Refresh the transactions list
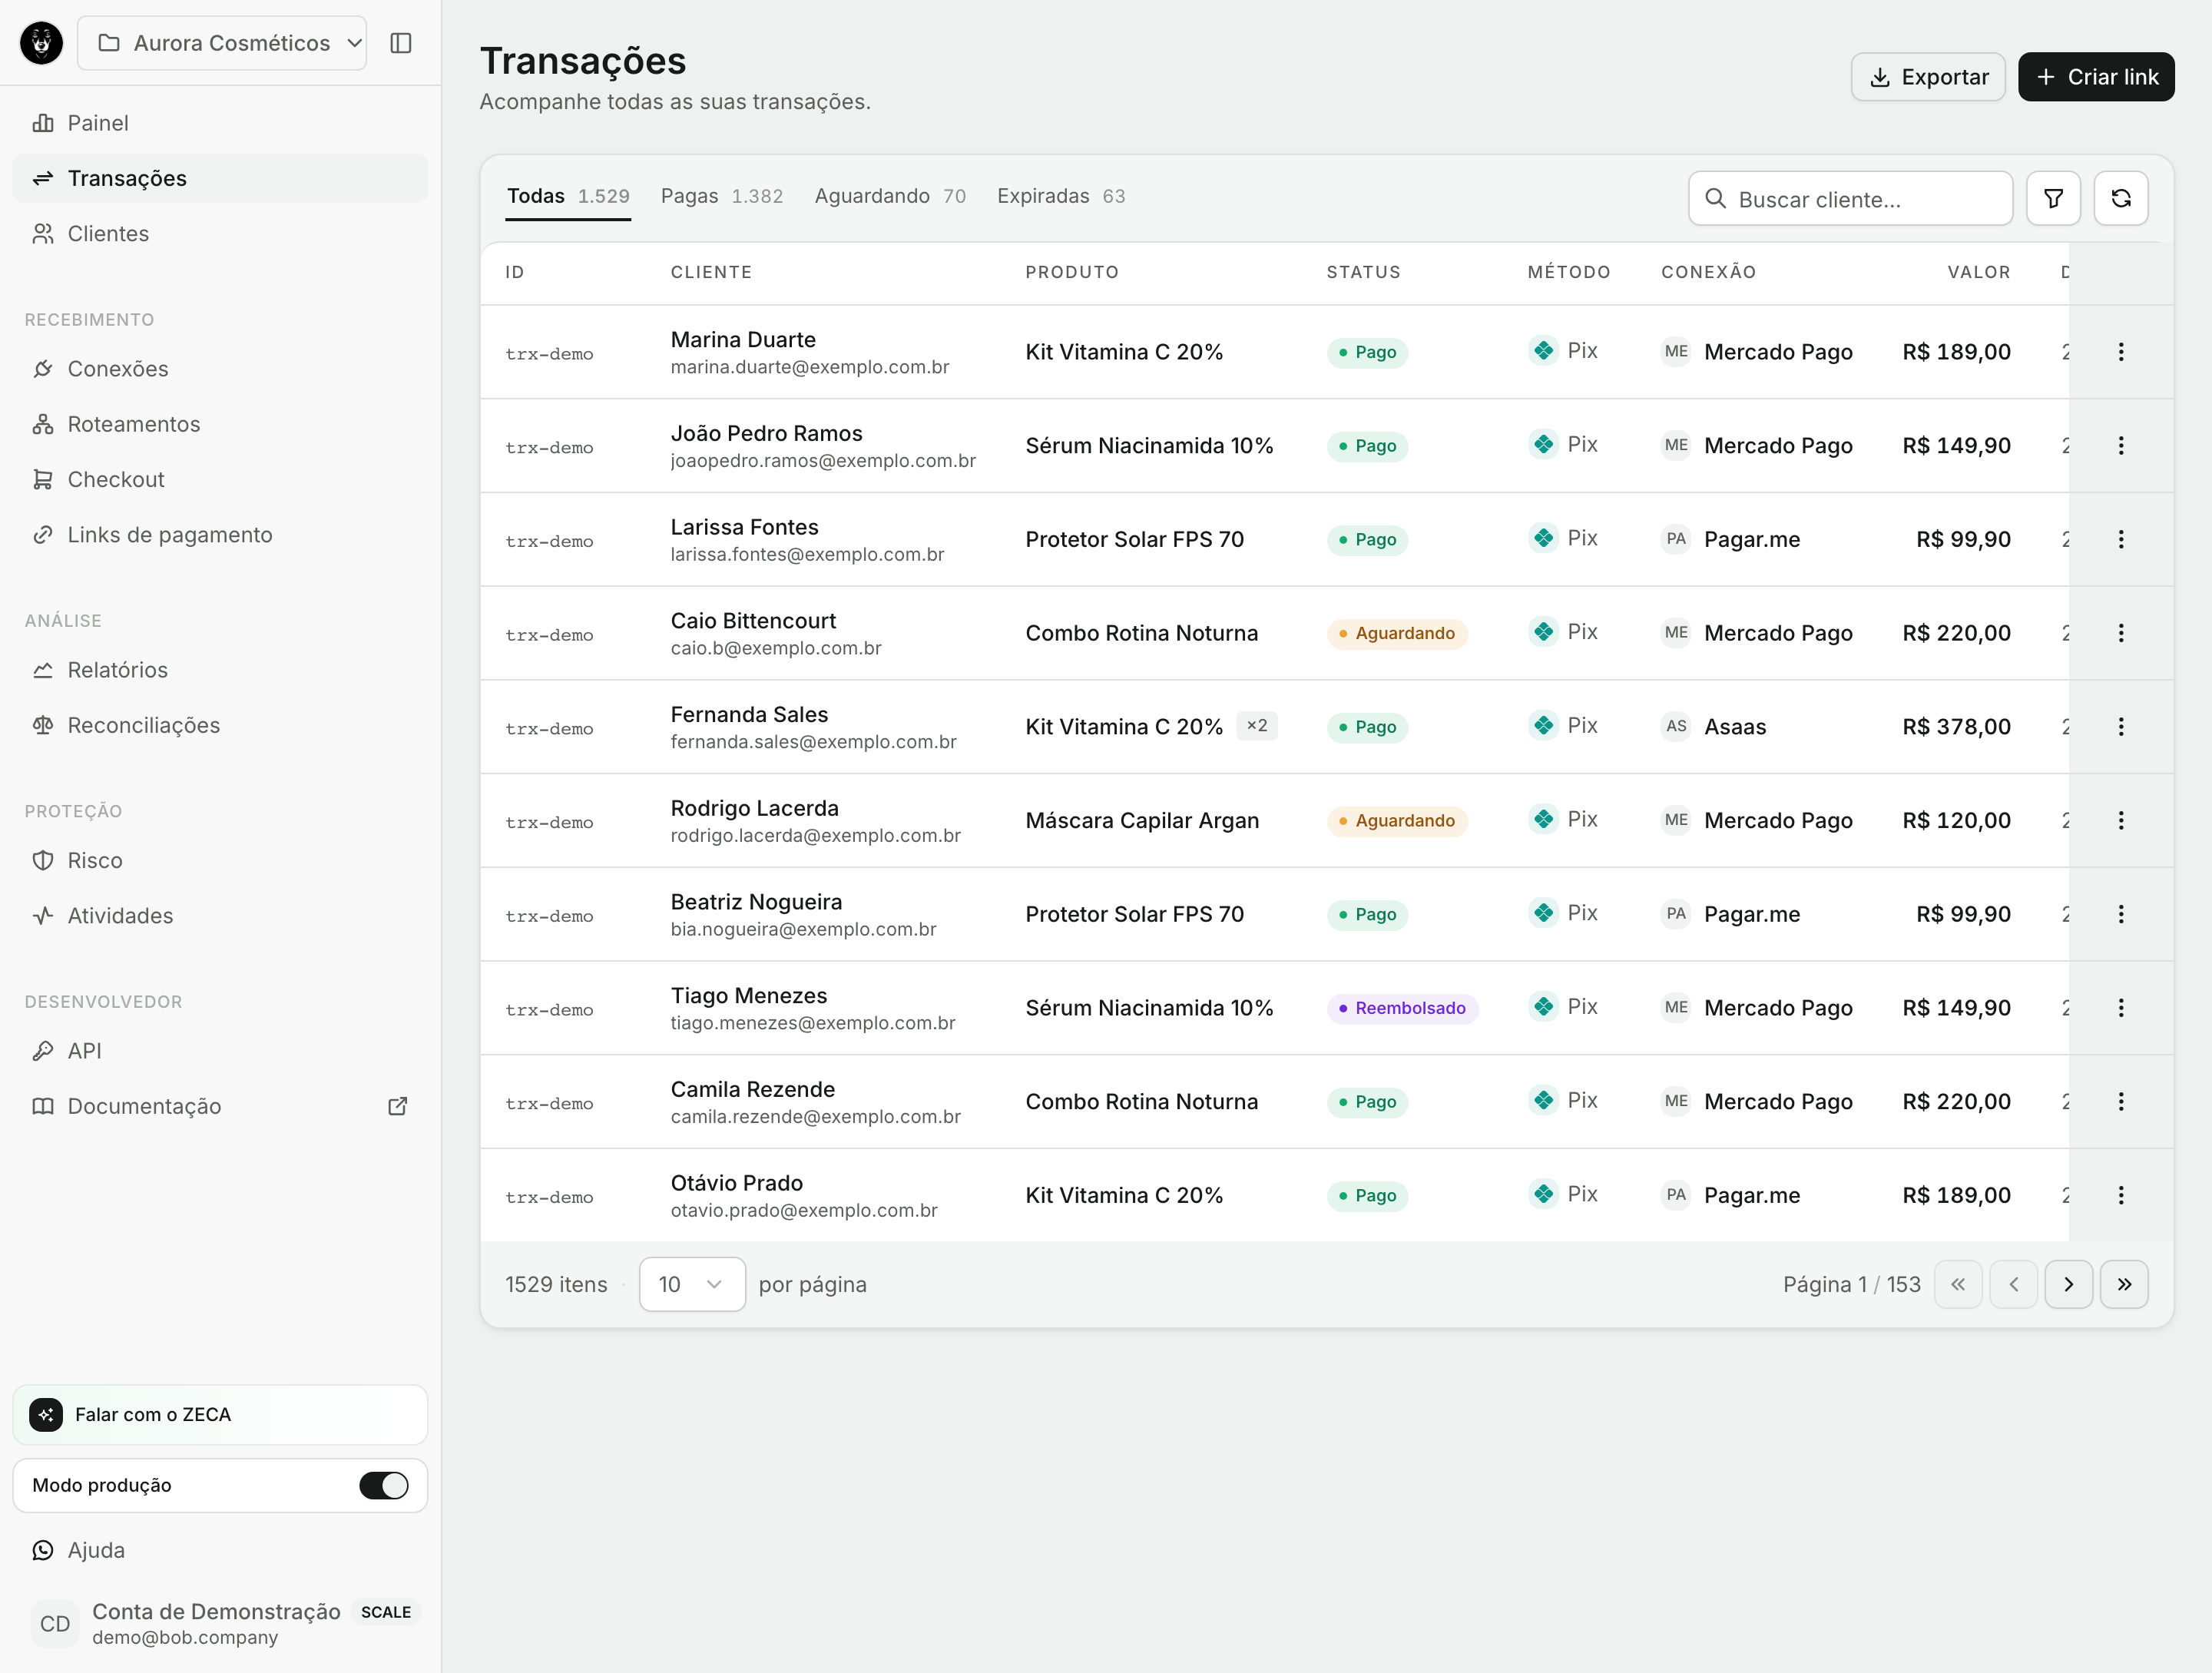 [x=2120, y=198]
